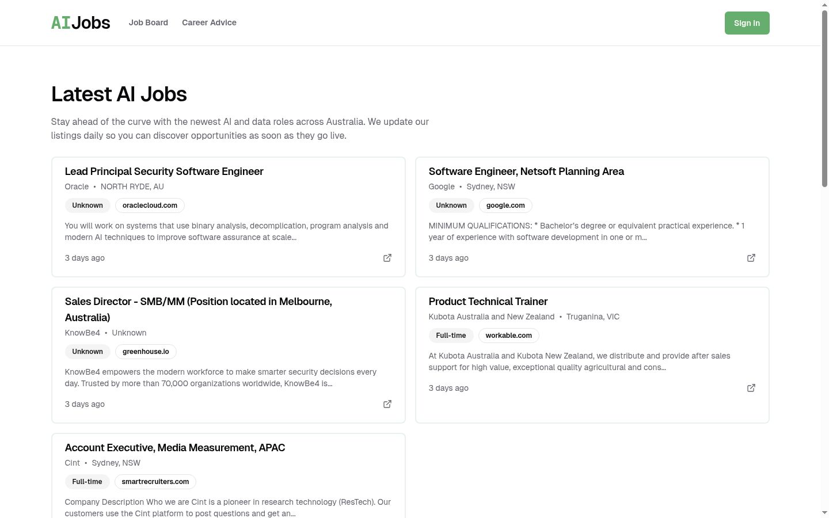Go to Career Advice page
Viewport: 829px width, 518px height.
point(209,22)
